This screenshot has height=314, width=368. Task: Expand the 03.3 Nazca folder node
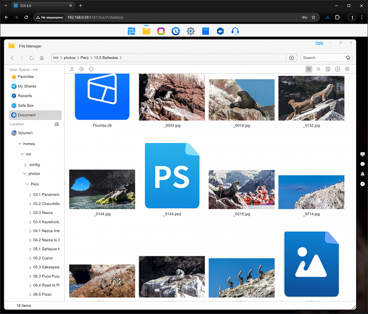pyautogui.click(x=30, y=213)
